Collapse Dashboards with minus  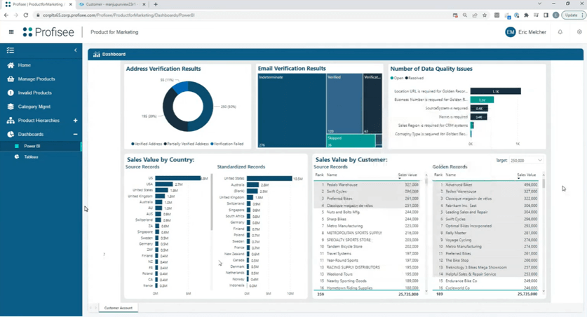(75, 135)
